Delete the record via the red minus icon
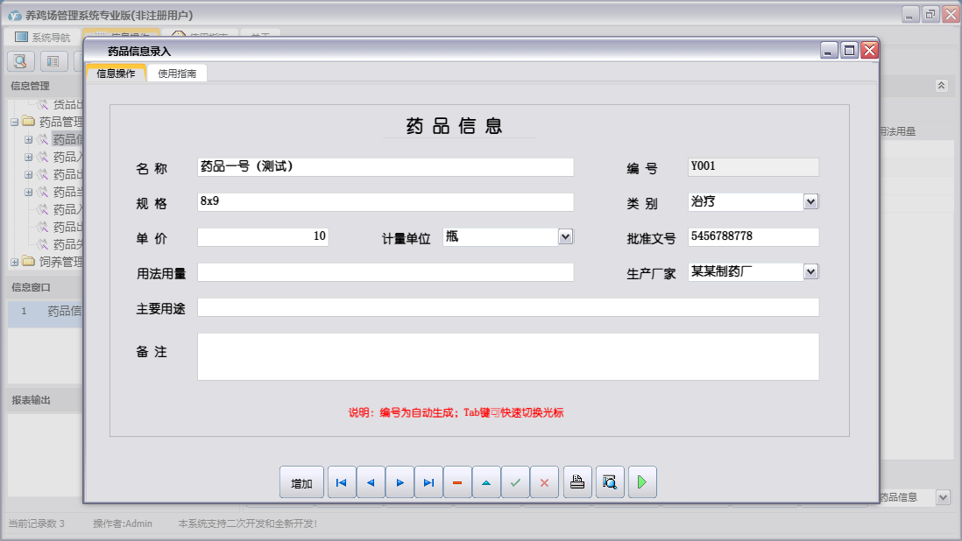 tap(457, 481)
